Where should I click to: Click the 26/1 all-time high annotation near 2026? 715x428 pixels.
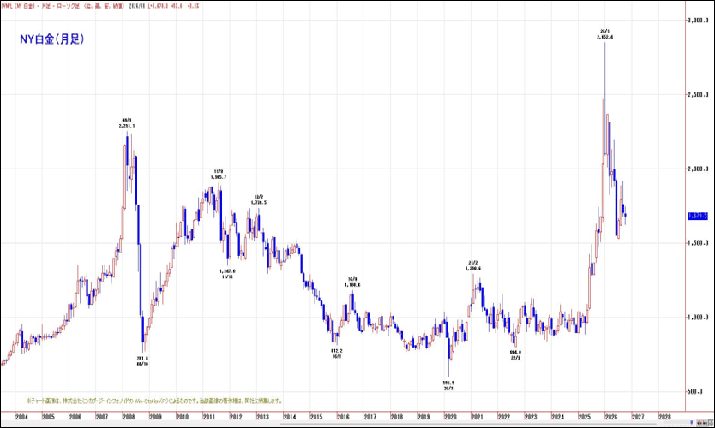[x=604, y=33]
